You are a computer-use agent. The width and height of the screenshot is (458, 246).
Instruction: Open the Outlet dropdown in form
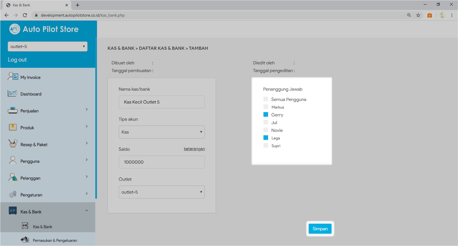click(x=162, y=192)
